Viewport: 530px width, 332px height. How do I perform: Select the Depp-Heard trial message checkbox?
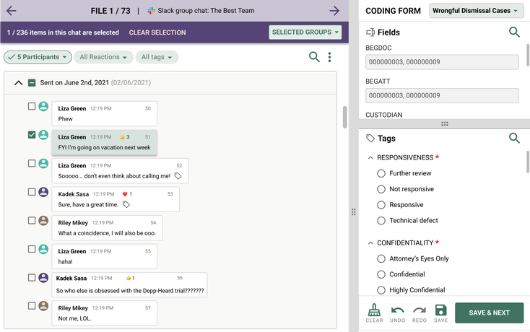(x=32, y=278)
